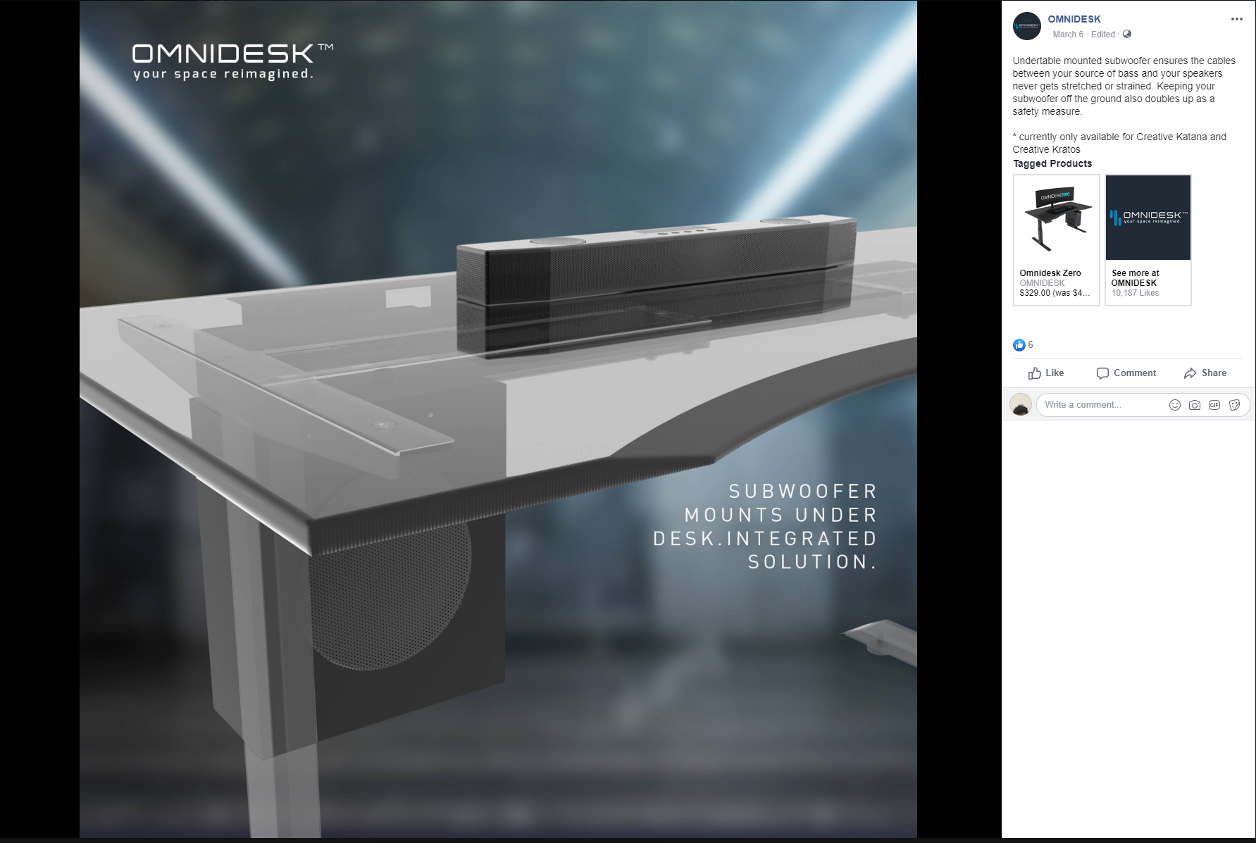This screenshot has height=843, width=1256.
Task: Open the post options three-dot menu
Action: pos(1236,19)
